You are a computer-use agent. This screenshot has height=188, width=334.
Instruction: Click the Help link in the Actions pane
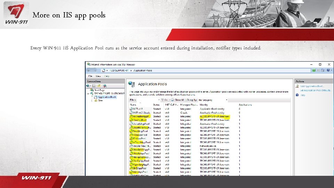(x=303, y=95)
